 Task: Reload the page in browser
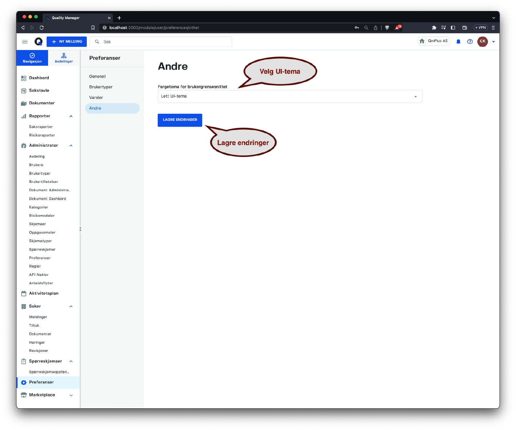tap(42, 28)
